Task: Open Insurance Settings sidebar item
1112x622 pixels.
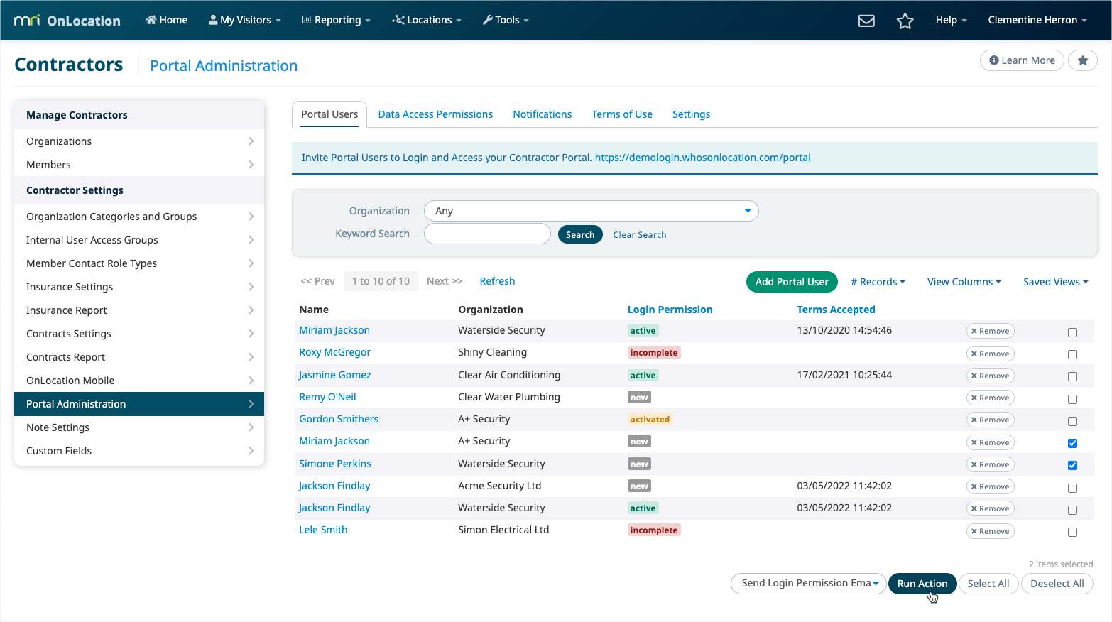Action: [139, 287]
